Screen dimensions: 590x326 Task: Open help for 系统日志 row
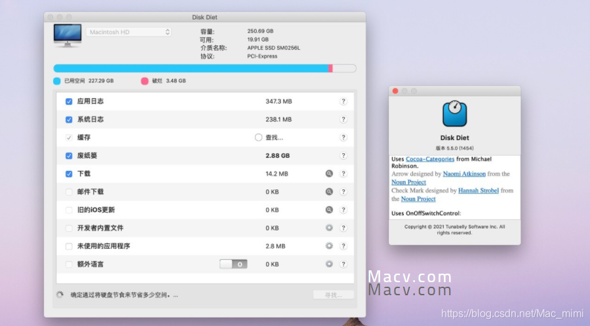[x=343, y=119]
